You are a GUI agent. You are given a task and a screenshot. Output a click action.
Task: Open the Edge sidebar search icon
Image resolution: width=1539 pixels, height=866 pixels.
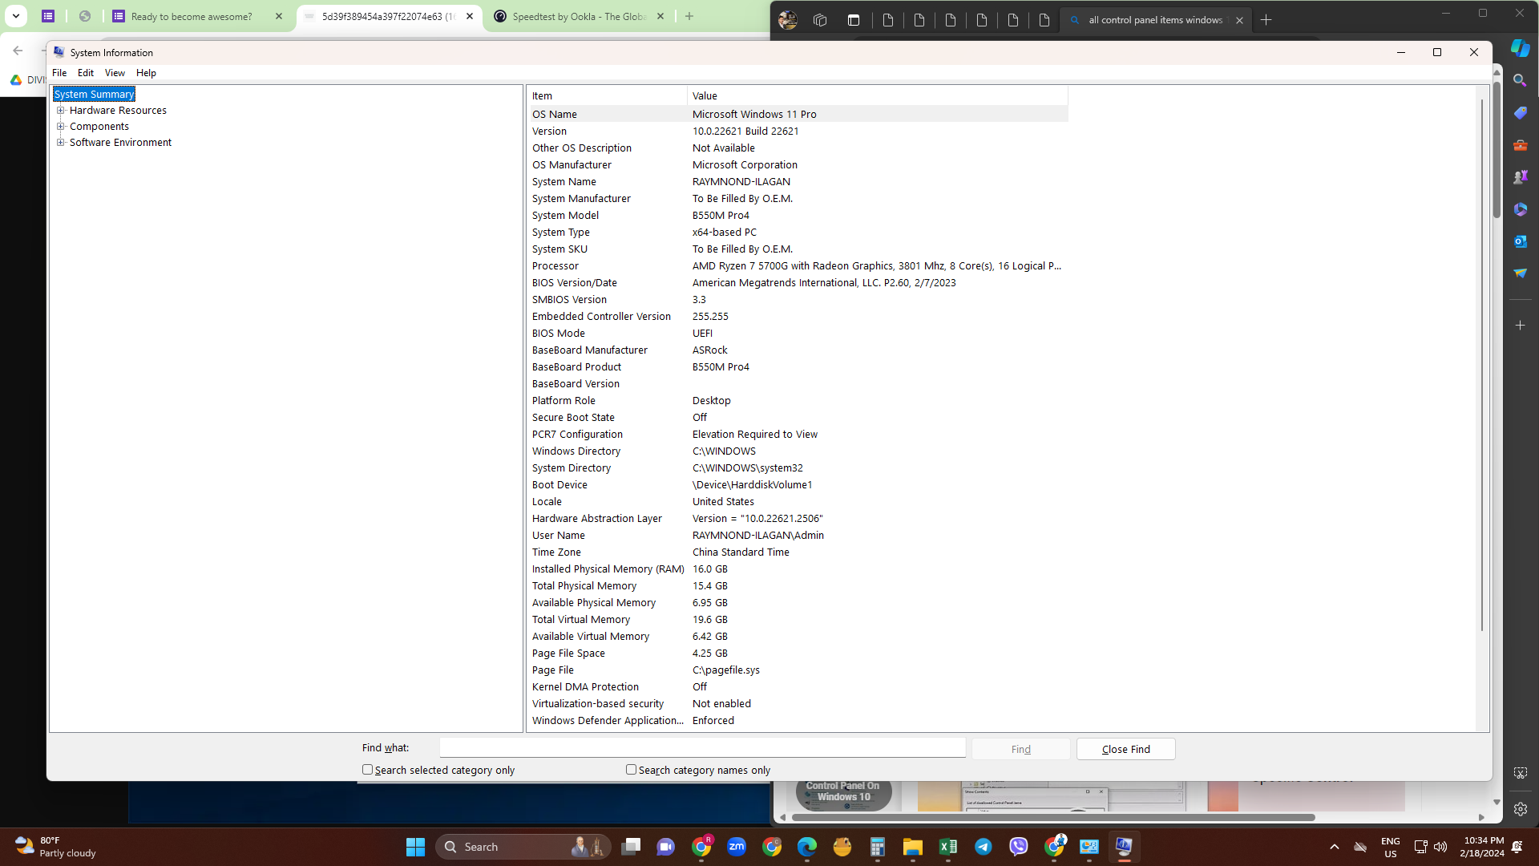click(1520, 81)
